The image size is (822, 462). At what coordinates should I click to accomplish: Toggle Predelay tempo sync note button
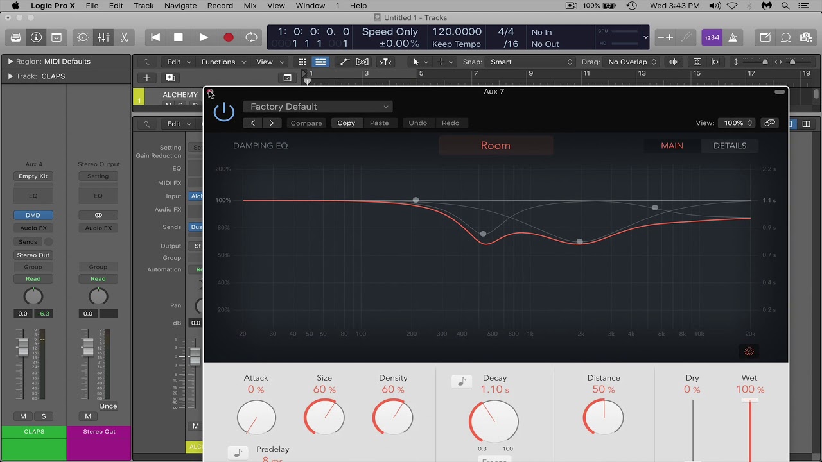238,452
